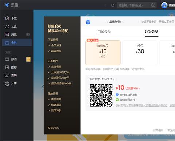Viewport: 175px width, 141px height.
Task: Click the WeChat icon 微信扫码支付
Action: (117, 100)
